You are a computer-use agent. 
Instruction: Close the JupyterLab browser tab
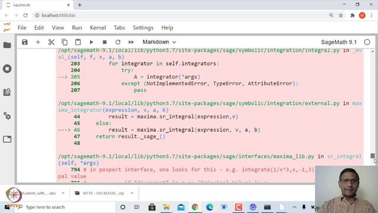(69, 5)
